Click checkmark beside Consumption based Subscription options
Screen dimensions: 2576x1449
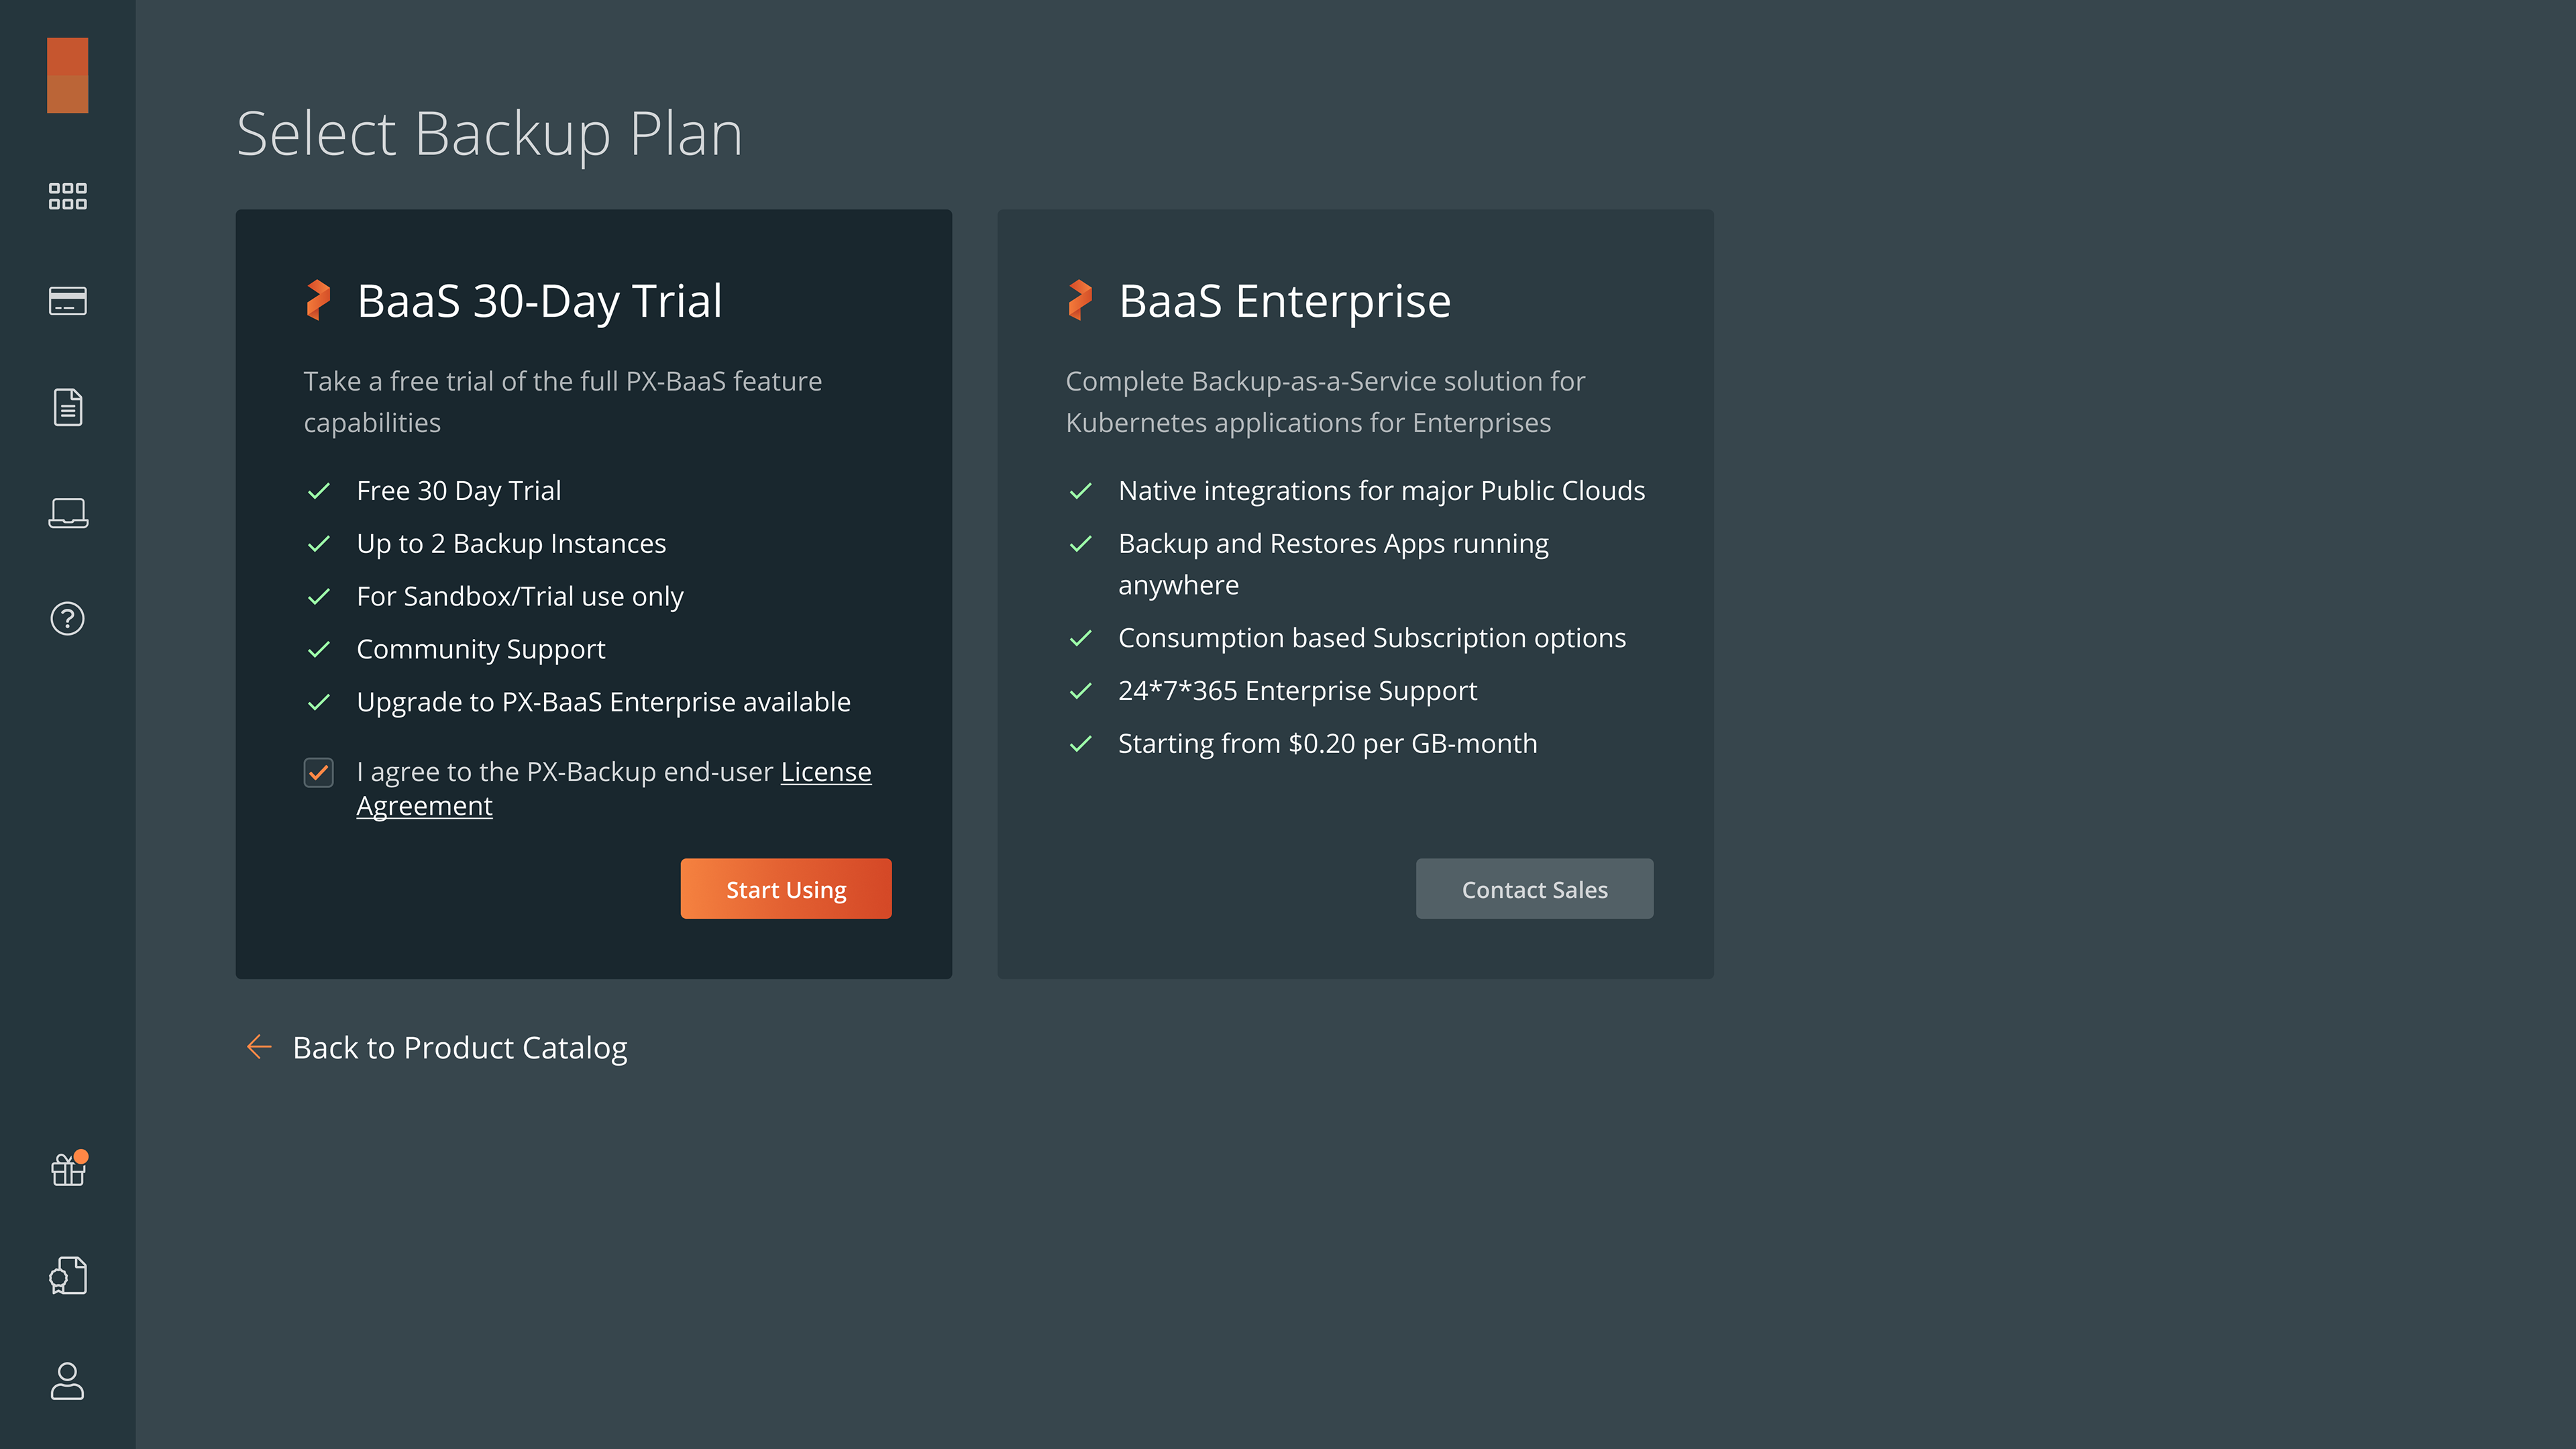click(x=1081, y=638)
